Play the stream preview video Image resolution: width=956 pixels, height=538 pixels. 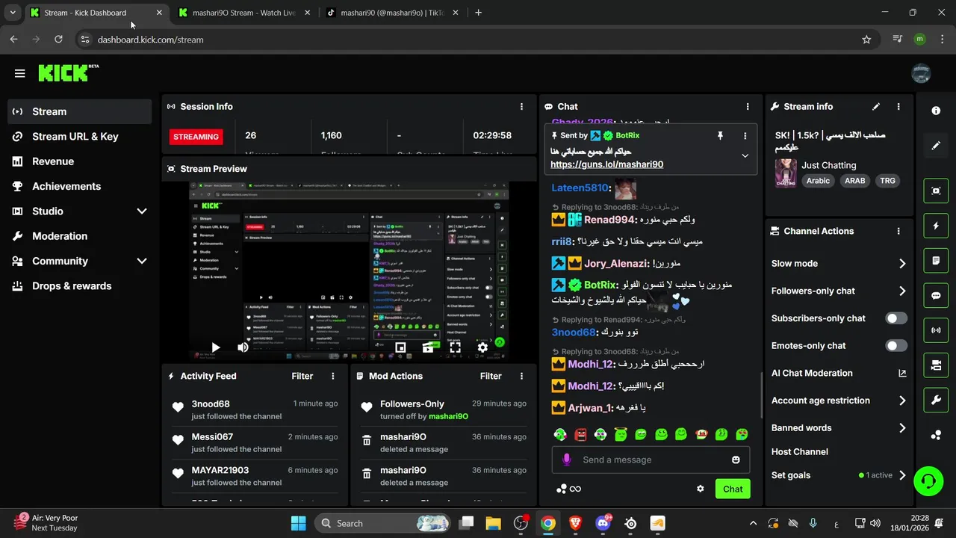pyautogui.click(x=216, y=347)
